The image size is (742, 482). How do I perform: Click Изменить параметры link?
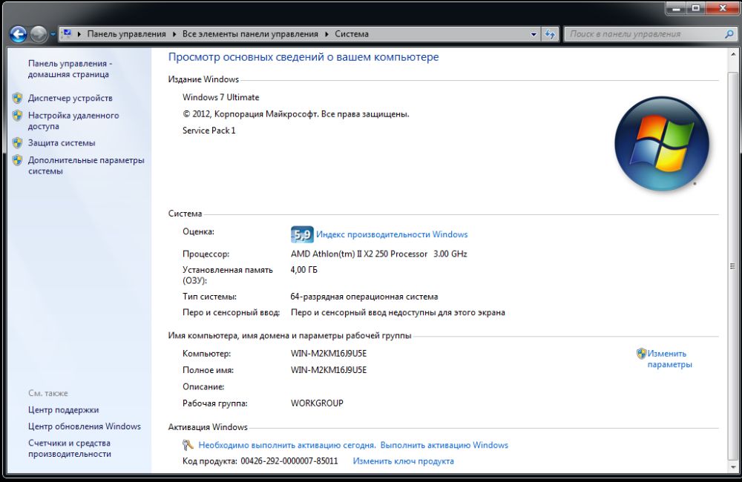tap(669, 359)
